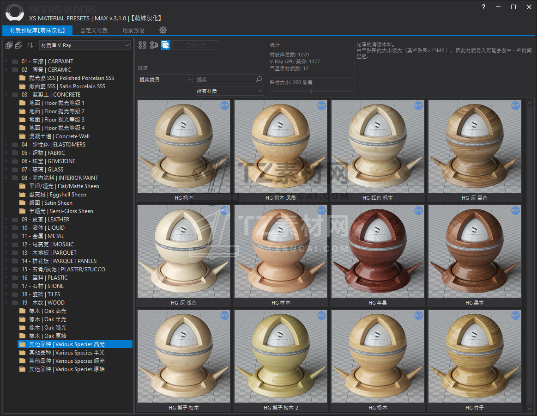Open the 所有材质 filter dropdown
537x416 pixels.
[229, 91]
